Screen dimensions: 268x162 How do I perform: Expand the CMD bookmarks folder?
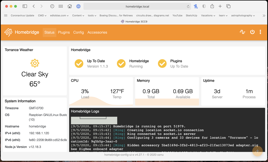[42, 16]
